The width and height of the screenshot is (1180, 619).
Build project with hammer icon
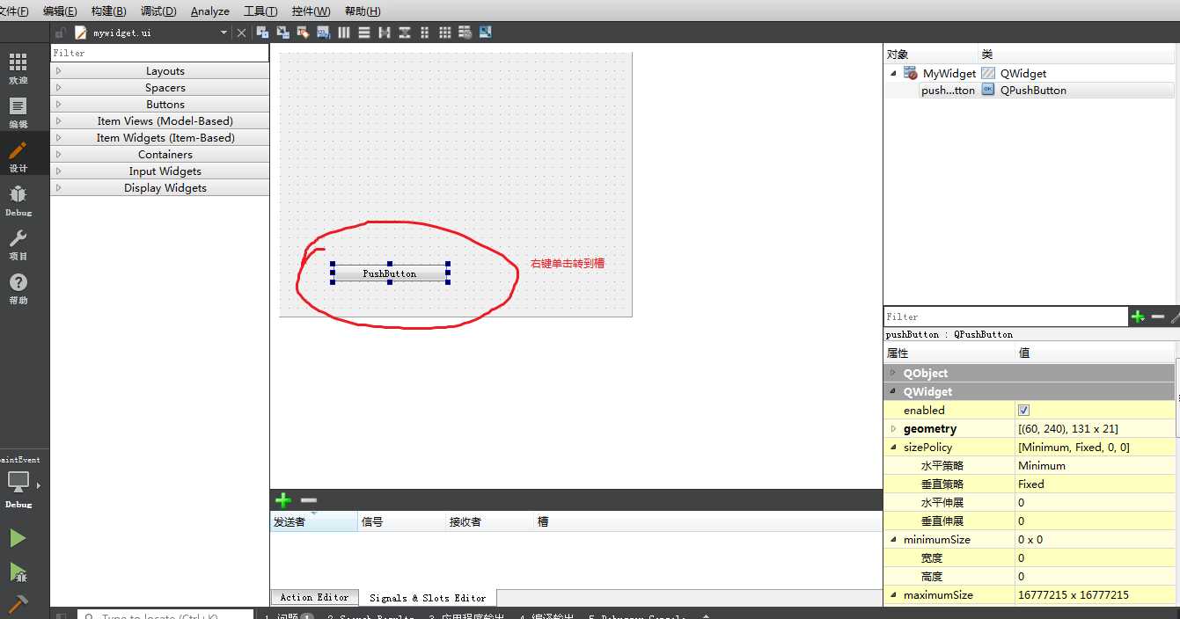[x=18, y=604]
